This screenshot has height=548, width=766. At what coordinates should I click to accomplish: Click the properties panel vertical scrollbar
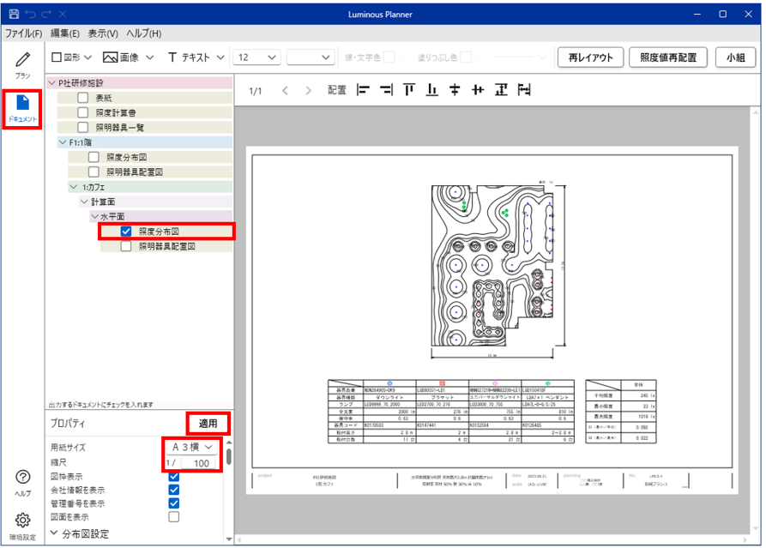tap(229, 454)
